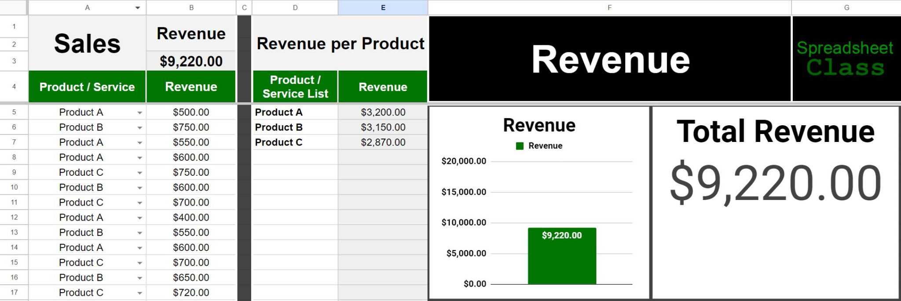The width and height of the screenshot is (901, 301).
Task: Expand the Product C dropdown in row 17
Action: tap(139, 293)
